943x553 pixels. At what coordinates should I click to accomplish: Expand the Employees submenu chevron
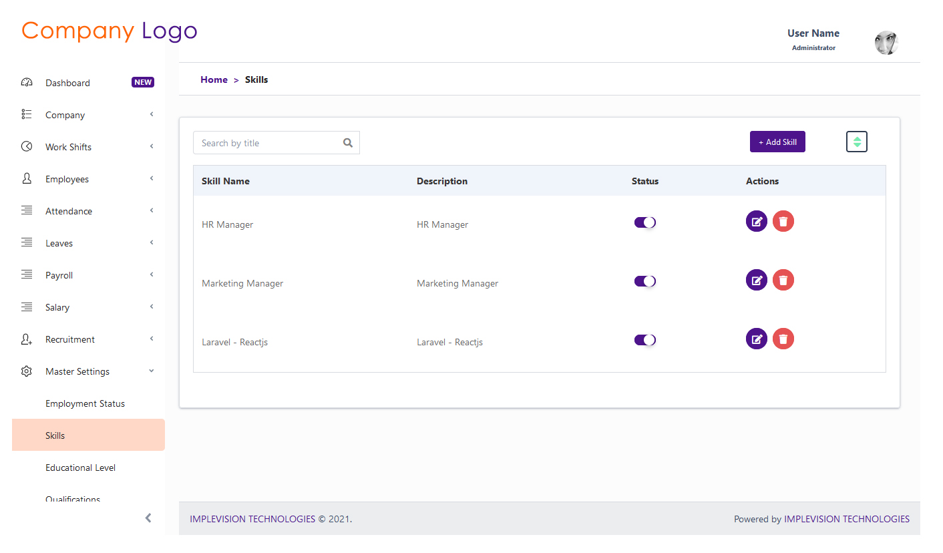coord(152,178)
